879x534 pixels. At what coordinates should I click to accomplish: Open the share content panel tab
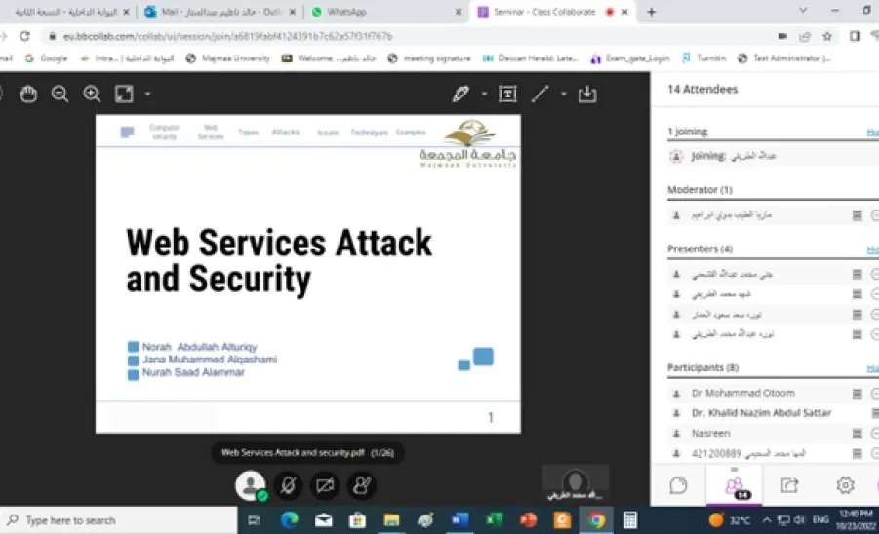point(789,485)
